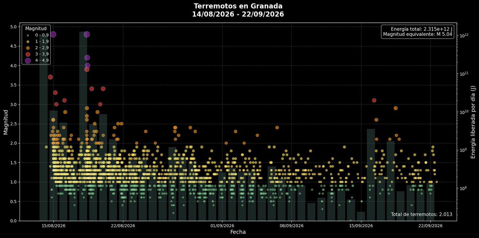Click the left axis tick "0.0"
The image size is (479, 238).
(14, 221)
